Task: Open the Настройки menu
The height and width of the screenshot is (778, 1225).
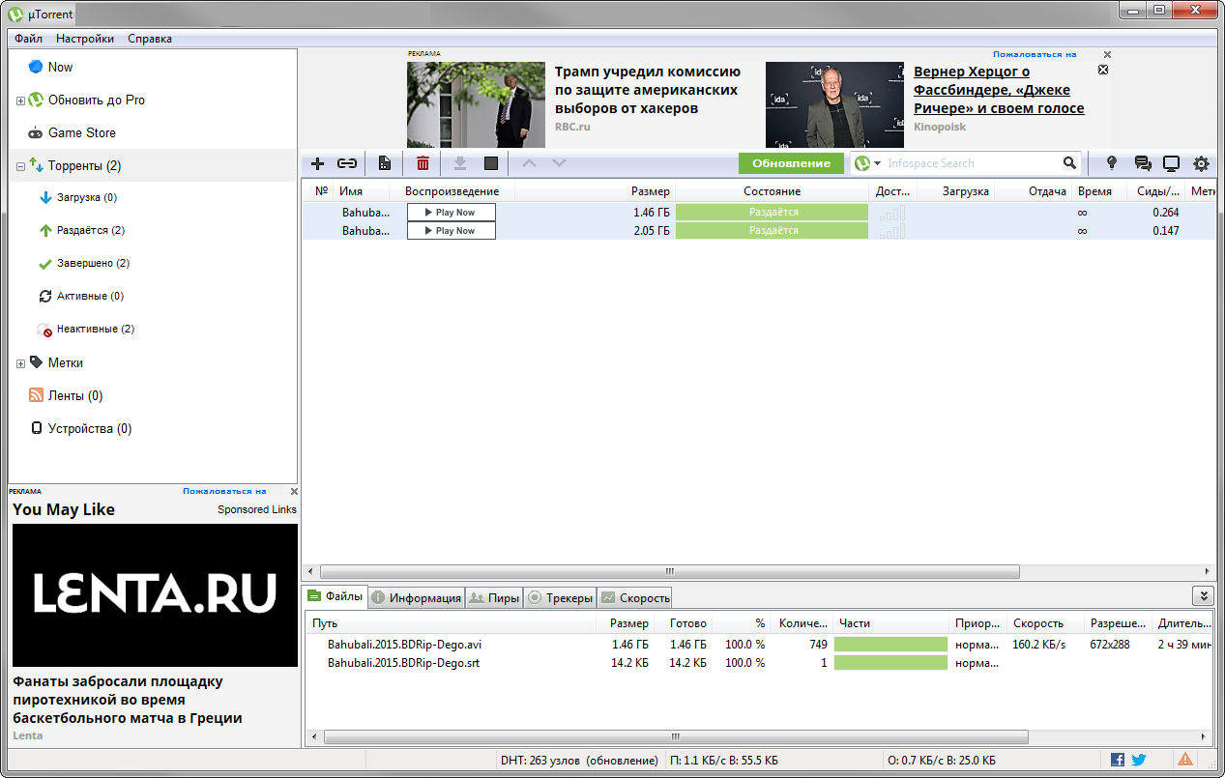Action: tap(85, 39)
